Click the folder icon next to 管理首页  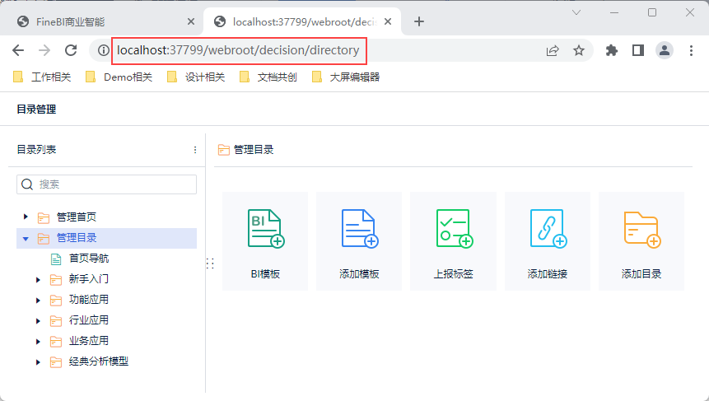44,217
